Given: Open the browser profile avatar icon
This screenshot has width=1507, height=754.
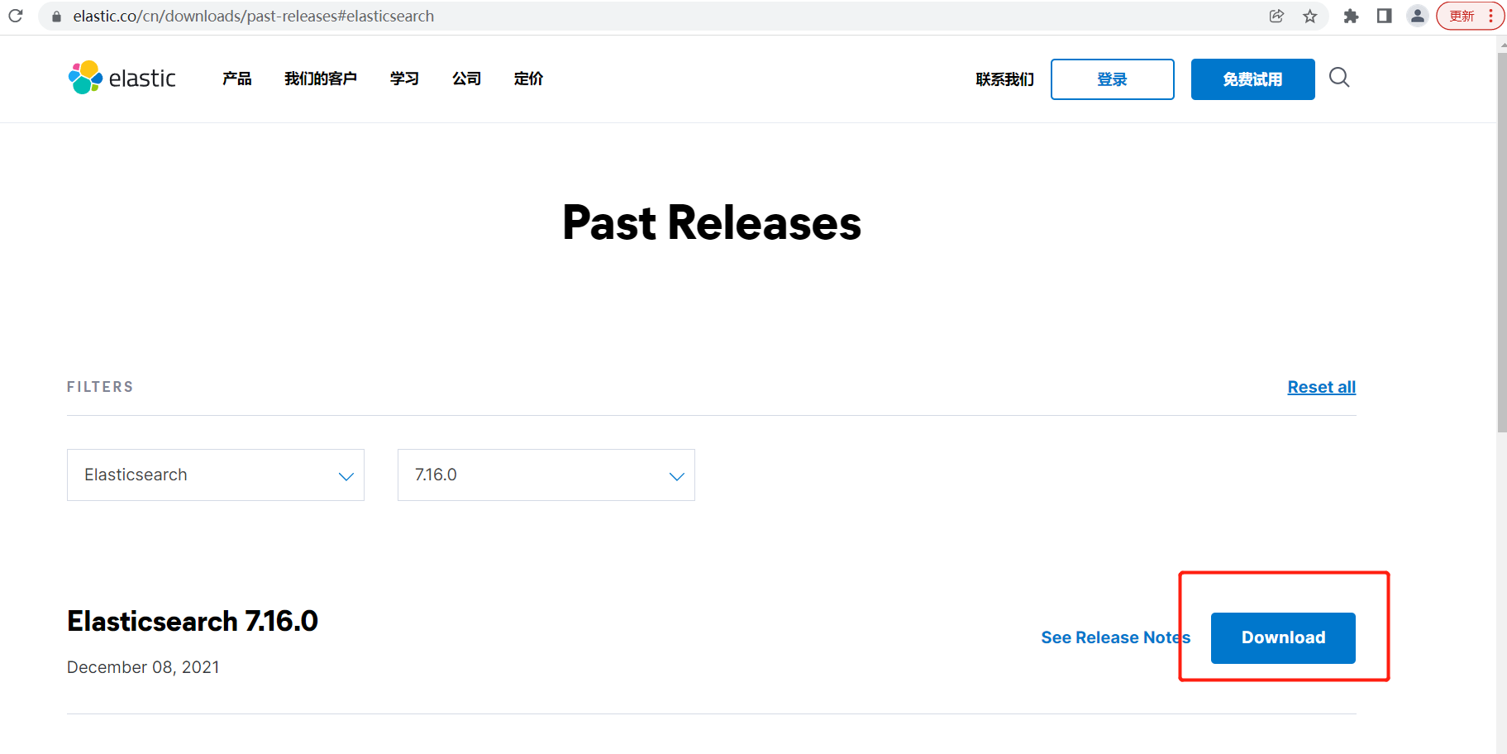Looking at the screenshot, I should (x=1417, y=16).
